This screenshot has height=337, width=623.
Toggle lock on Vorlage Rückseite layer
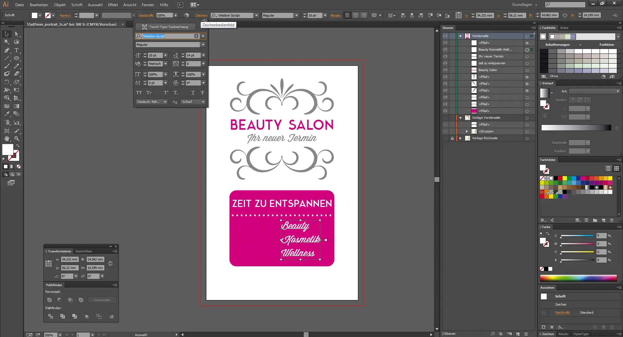[452, 138]
